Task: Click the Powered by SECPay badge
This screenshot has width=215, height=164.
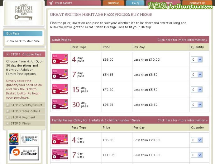Action: 30,139
